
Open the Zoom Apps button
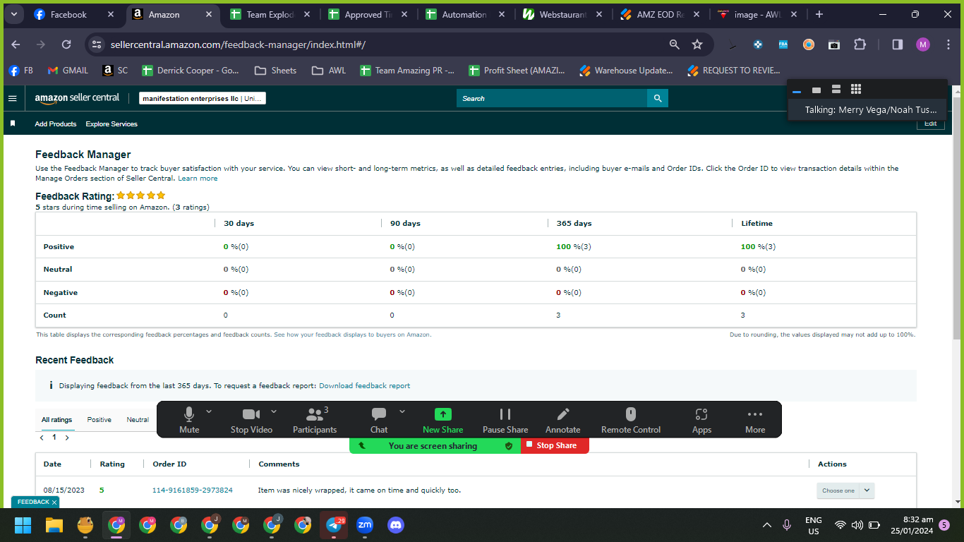coord(701,420)
